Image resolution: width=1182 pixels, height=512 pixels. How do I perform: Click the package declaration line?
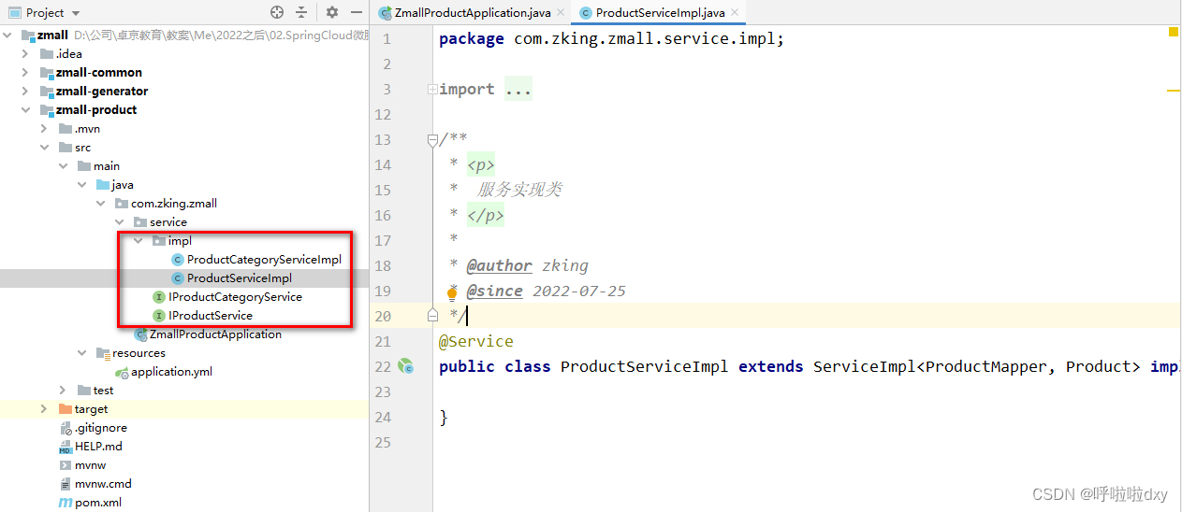click(x=611, y=39)
